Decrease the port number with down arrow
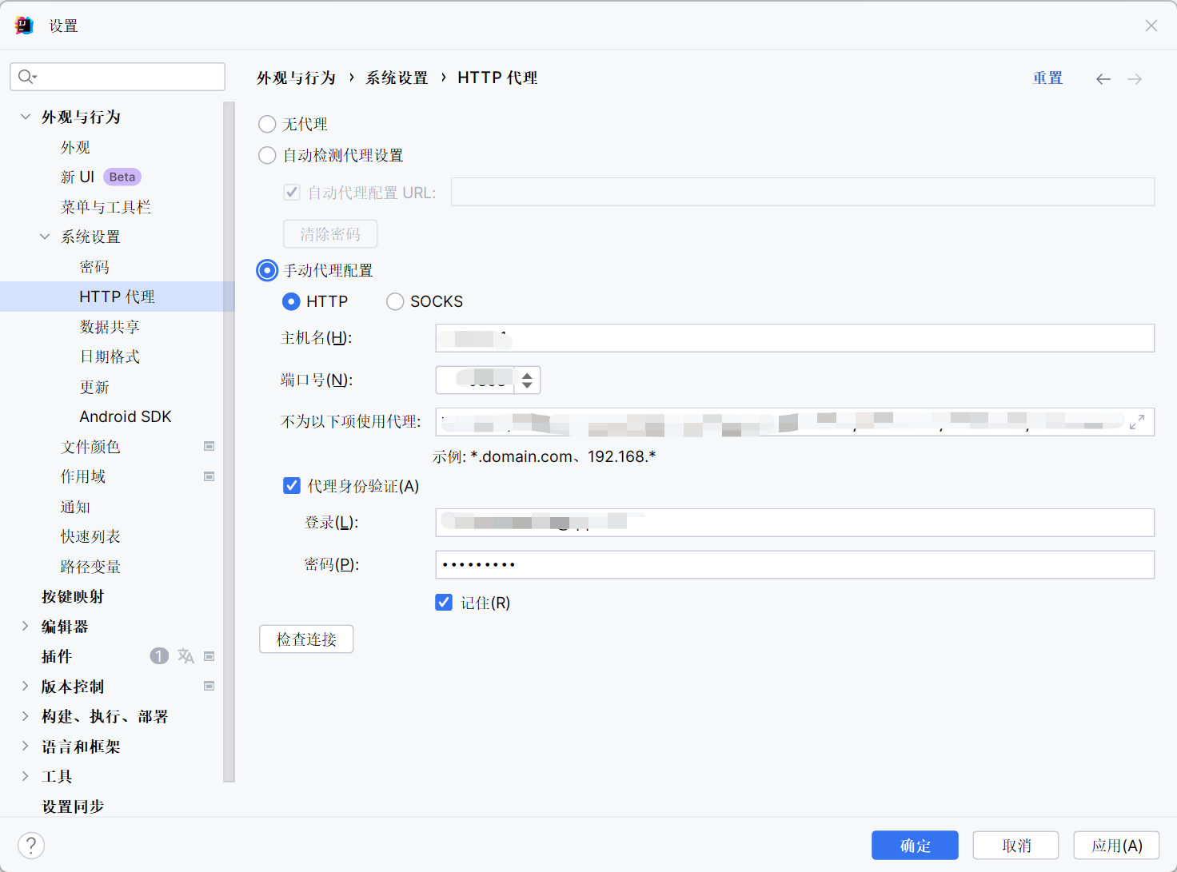 527,385
